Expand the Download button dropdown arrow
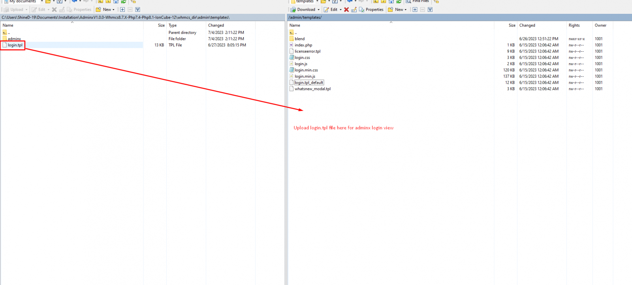632x285 pixels. (319, 9)
